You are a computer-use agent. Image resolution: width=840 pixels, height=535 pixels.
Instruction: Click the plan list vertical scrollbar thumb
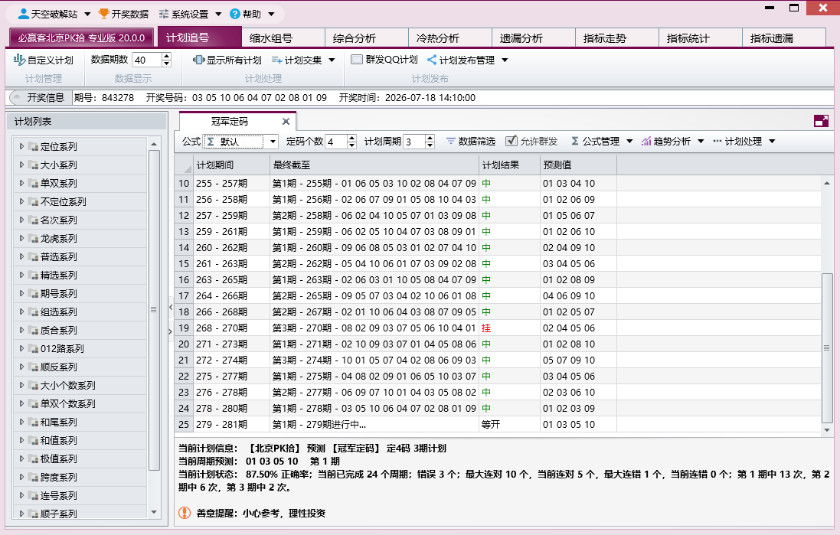point(154,310)
